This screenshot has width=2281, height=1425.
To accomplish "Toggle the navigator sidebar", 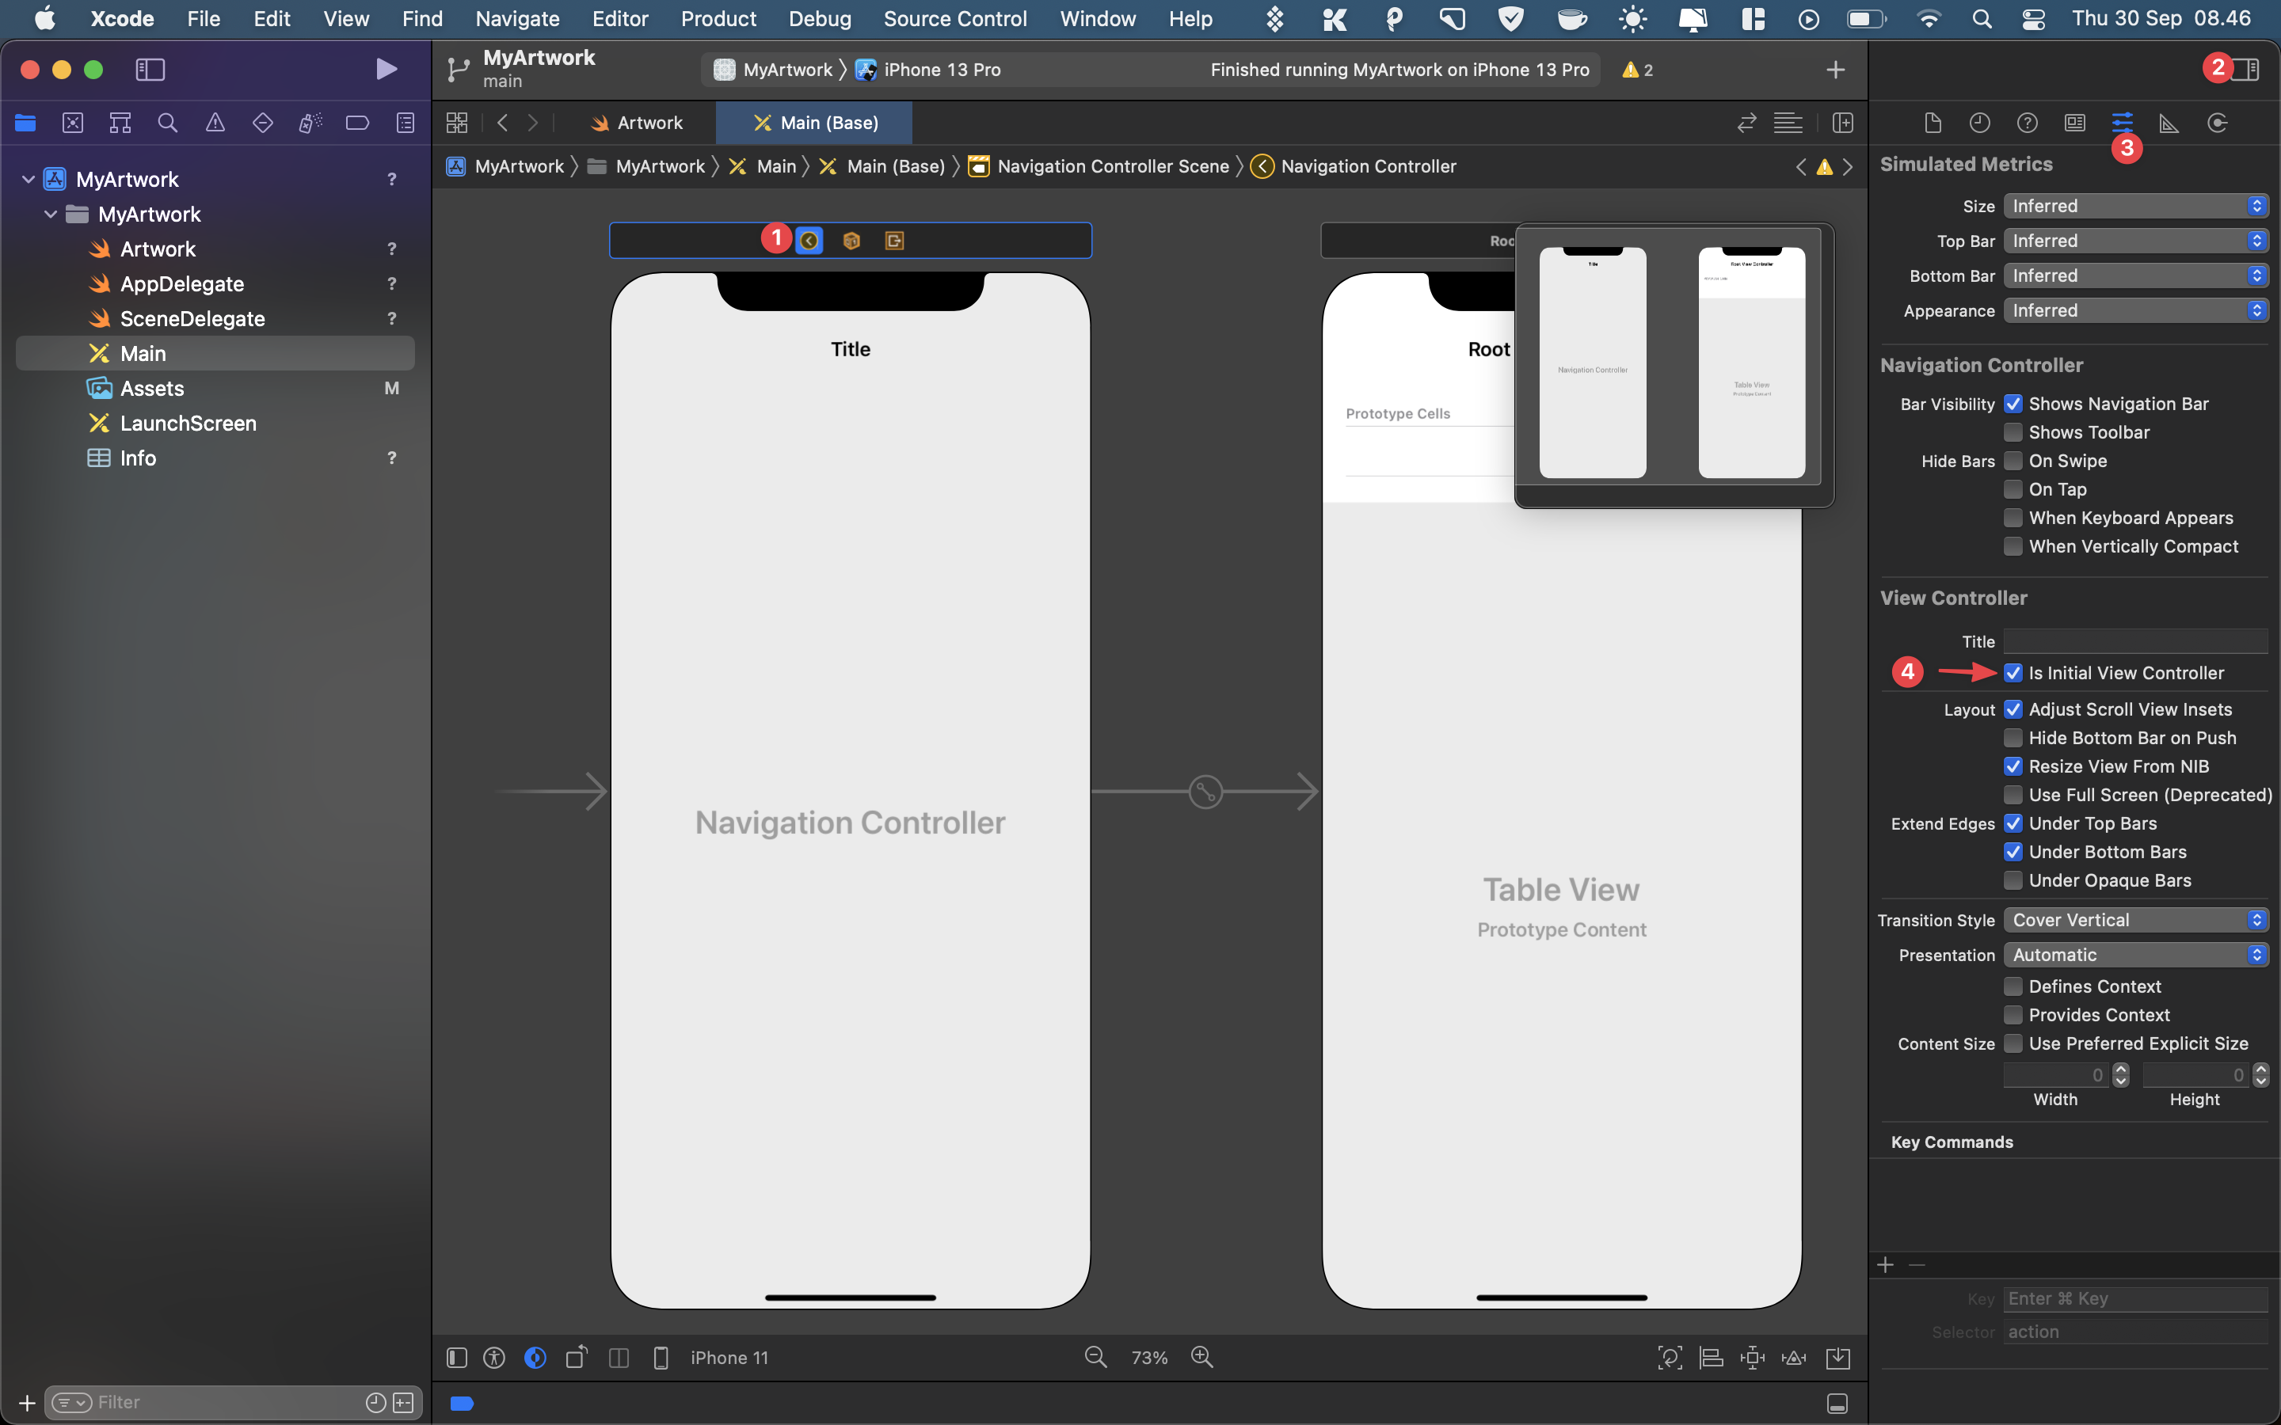I will (x=150, y=70).
